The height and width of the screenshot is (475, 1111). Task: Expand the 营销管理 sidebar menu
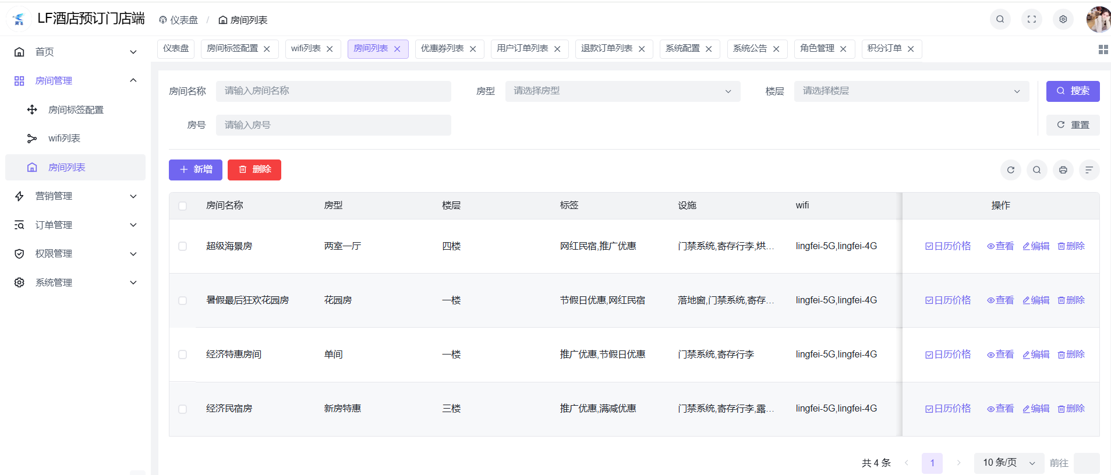(75, 196)
